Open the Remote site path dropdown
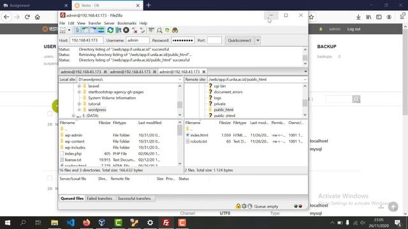Screen dimensions: 408x229 305,80
